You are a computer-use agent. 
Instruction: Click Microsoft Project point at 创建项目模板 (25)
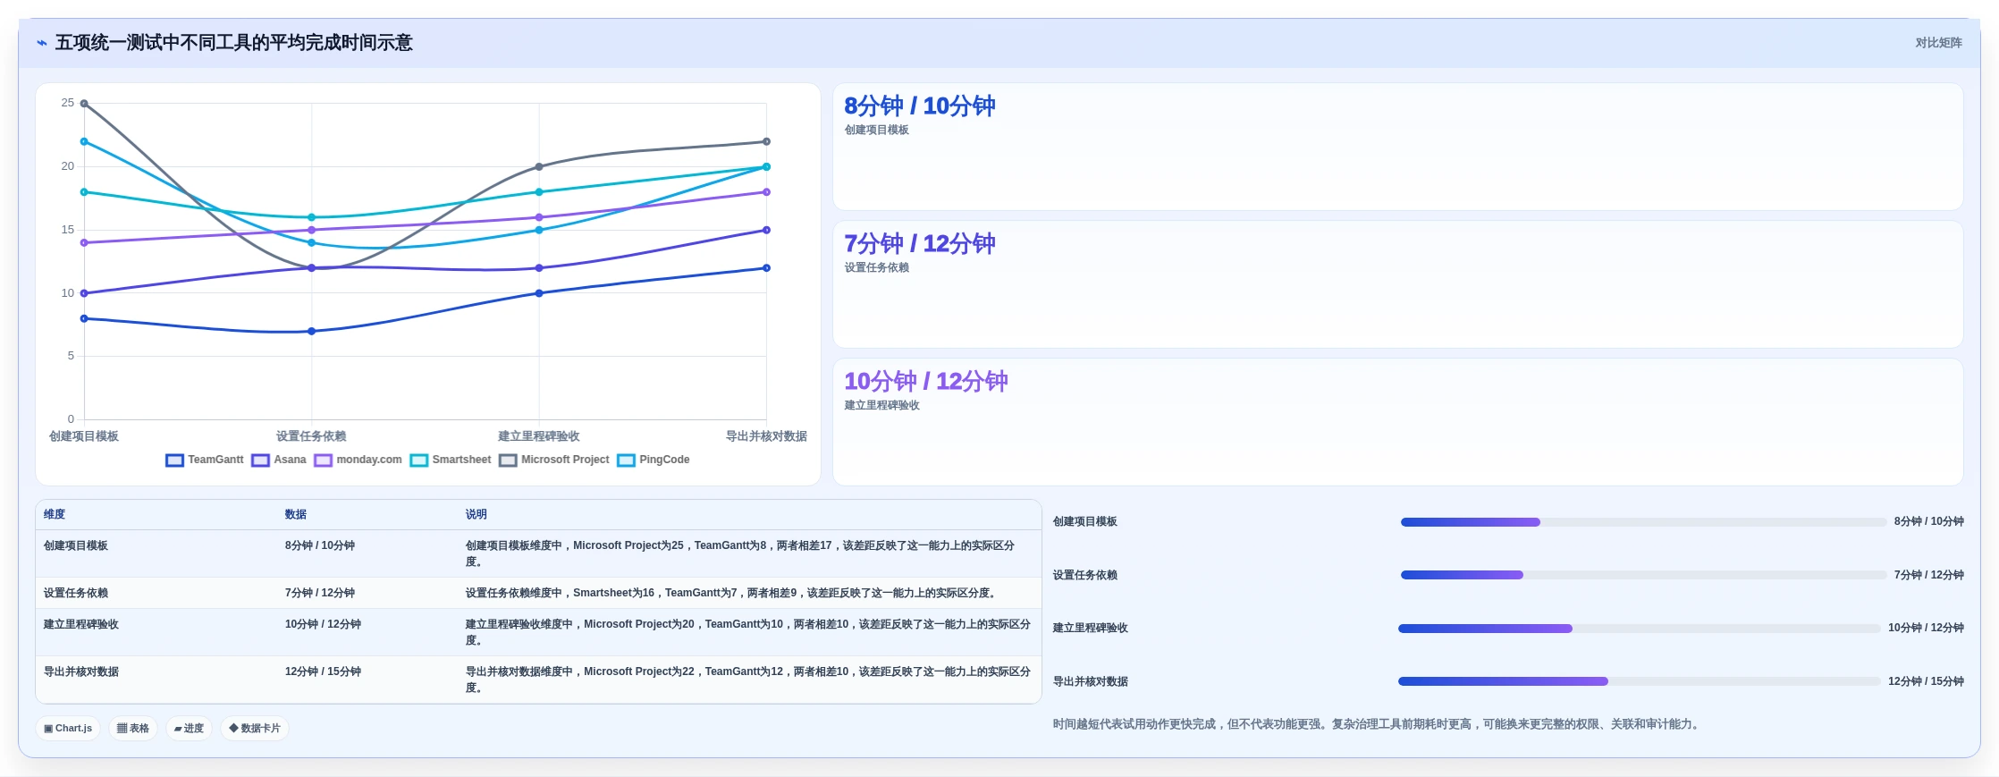point(84,104)
